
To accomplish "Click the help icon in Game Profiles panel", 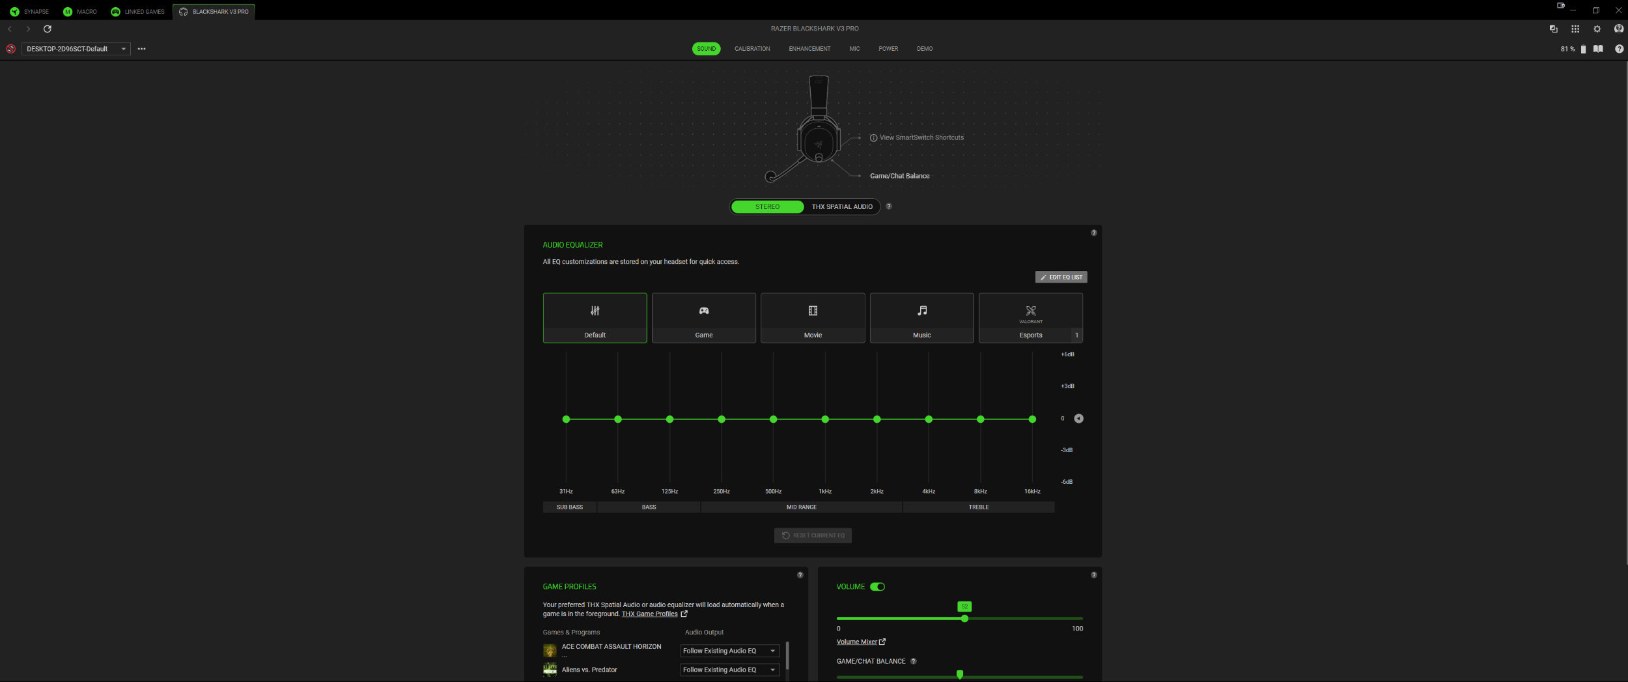I will coord(800,575).
